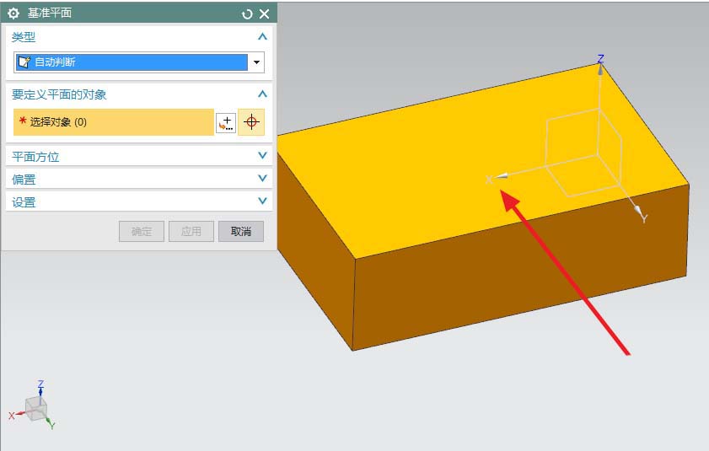The width and height of the screenshot is (709, 451).
Task: Expand the 偏置 section
Action: (262, 178)
